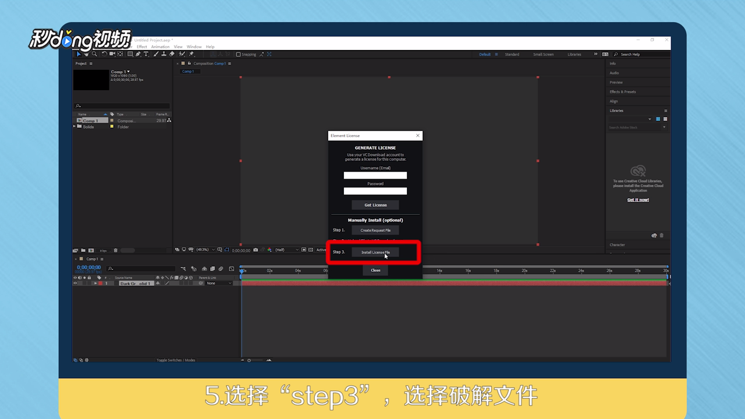Open the Show Channel color icon
Screen dimensions: 745x419
[x=269, y=250]
